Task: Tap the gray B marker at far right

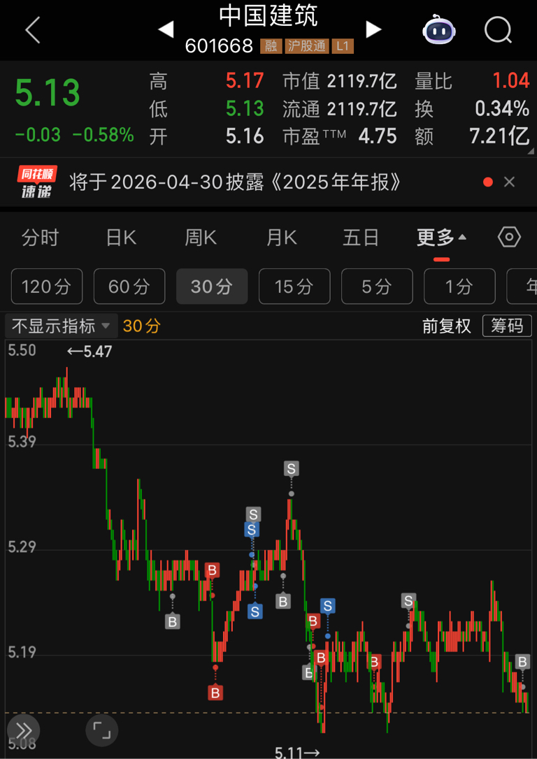Action: 522,662
